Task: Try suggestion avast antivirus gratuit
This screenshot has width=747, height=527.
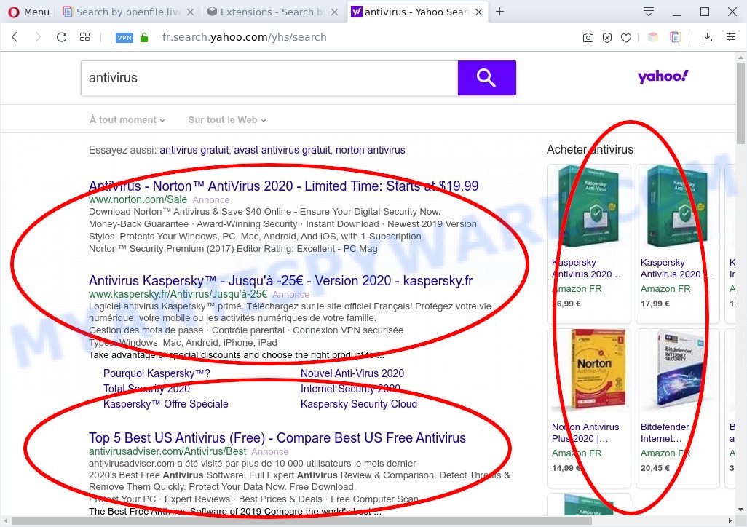Action: click(x=282, y=150)
